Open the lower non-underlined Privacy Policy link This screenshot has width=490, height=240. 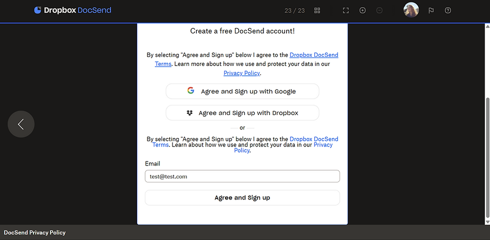(323, 144)
